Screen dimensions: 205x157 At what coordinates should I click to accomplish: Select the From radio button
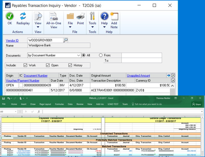(101, 55)
